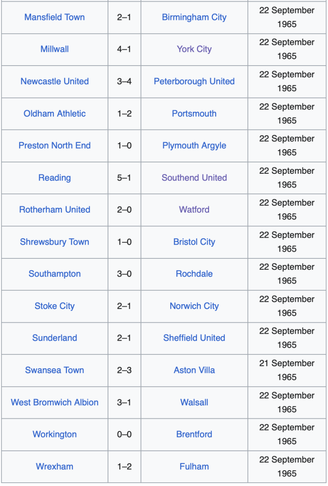
Task: Click the Oldham Athletic link
Action: [55, 113]
